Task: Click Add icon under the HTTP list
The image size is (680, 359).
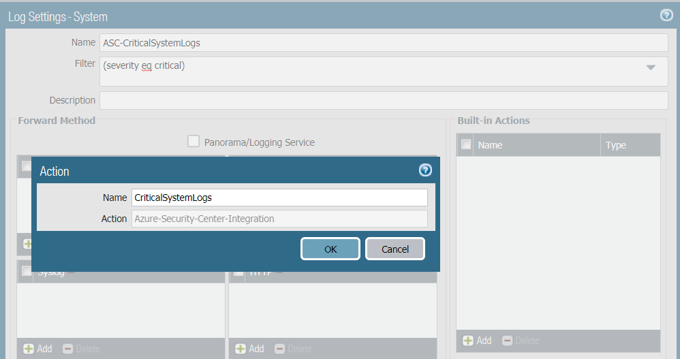Action: pos(241,349)
